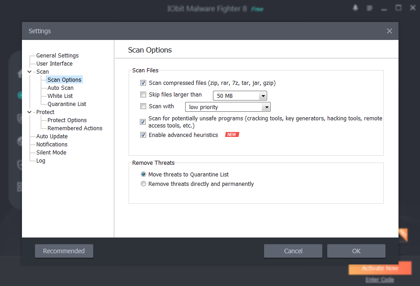Enable Skip files larger than checkbox

(143, 95)
